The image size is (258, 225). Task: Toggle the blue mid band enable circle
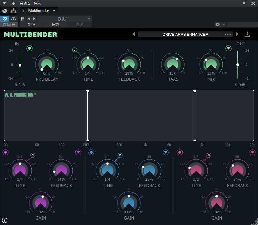coord(91,152)
